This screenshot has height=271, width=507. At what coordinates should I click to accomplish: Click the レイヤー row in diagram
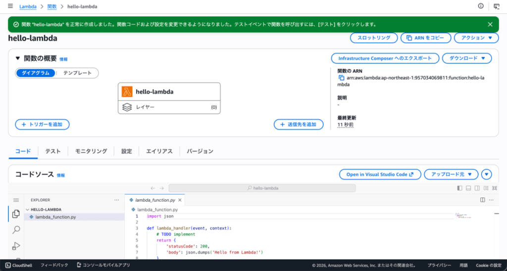click(169, 107)
